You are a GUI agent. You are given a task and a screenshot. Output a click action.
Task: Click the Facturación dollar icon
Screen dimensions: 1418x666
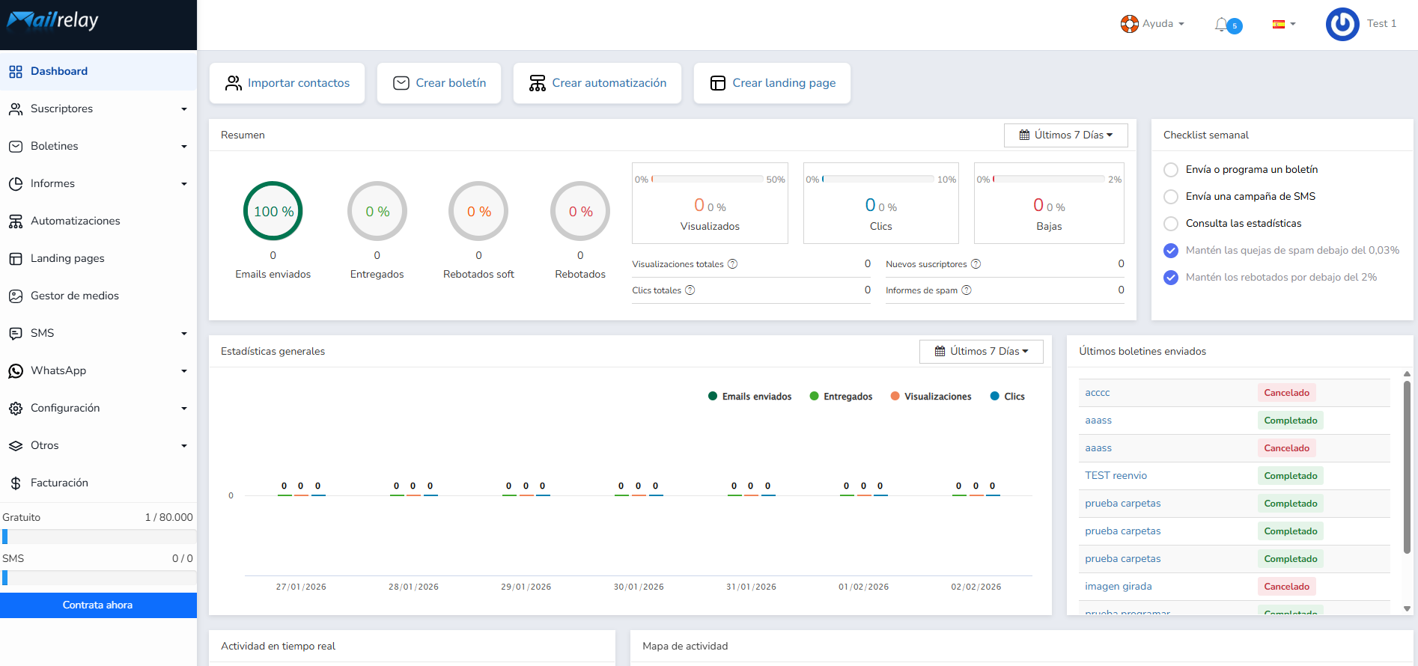pyautogui.click(x=15, y=483)
